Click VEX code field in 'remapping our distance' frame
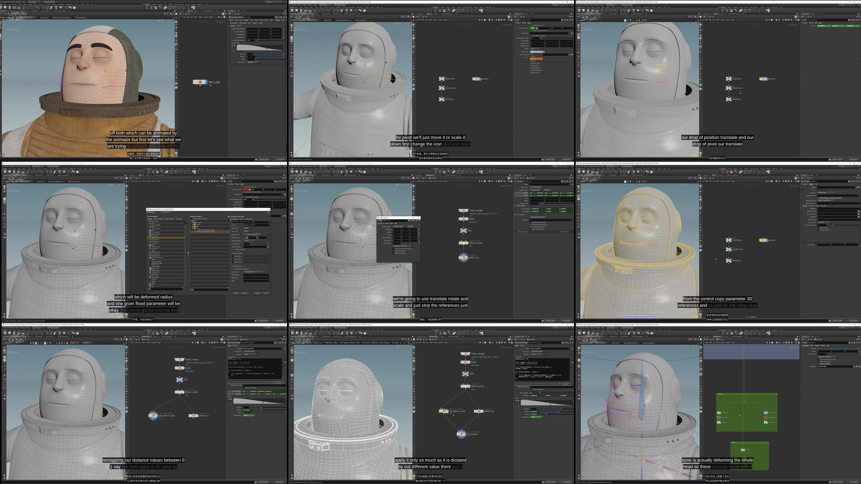Screen dimensions: 861x484 coord(256,369)
